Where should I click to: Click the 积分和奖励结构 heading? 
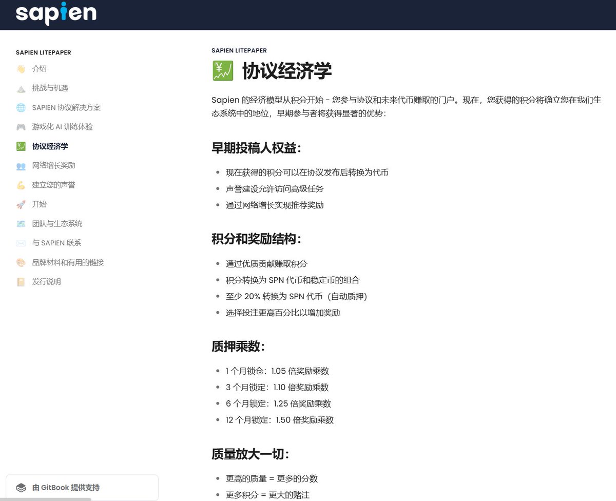point(256,239)
